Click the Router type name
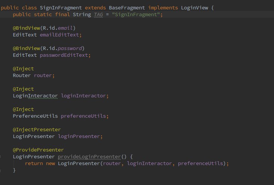The width and height of the screenshot is (274, 185). point(22,76)
